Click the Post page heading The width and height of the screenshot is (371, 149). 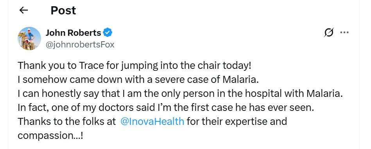(x=63, y=11)
